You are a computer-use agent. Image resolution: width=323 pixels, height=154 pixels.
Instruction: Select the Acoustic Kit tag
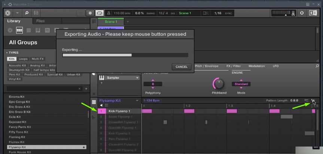click(17, 66)
